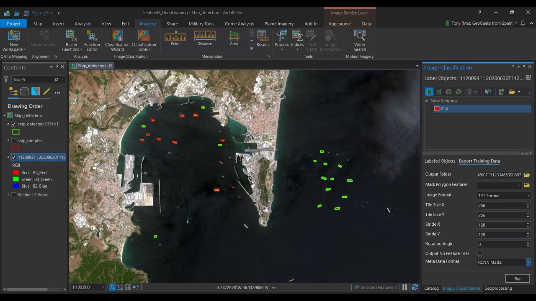Open the New Workspace tool
This screenshot has width=536, height=301.
pyautogui.click(x=14, y=41)
